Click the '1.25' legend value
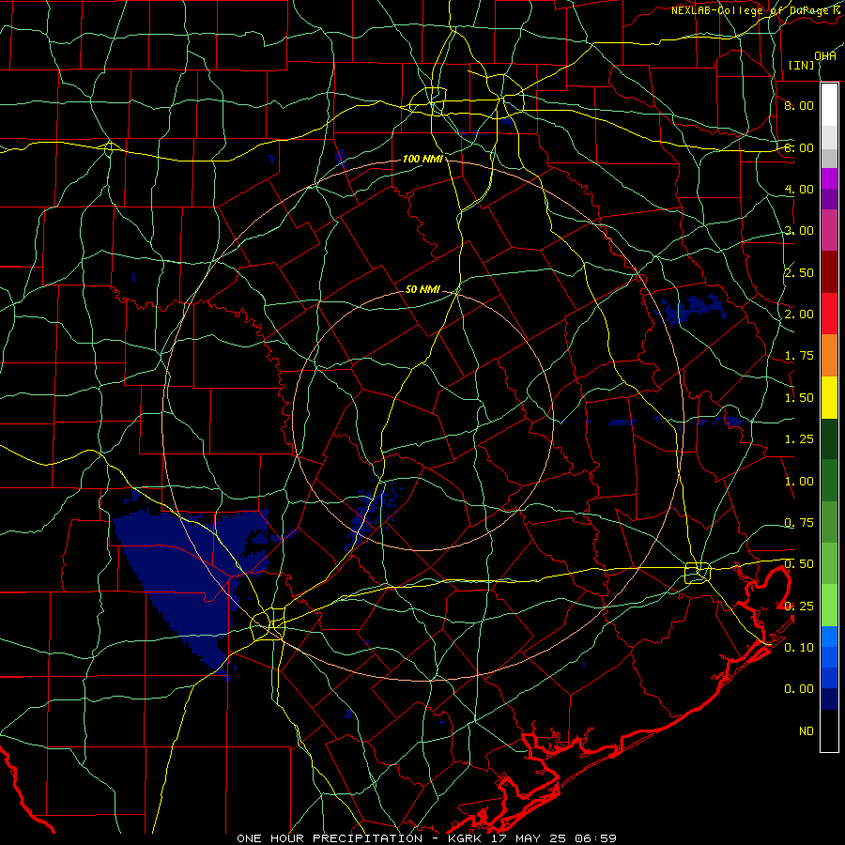This screenshot has width=845, height=845. coord(799,439)
